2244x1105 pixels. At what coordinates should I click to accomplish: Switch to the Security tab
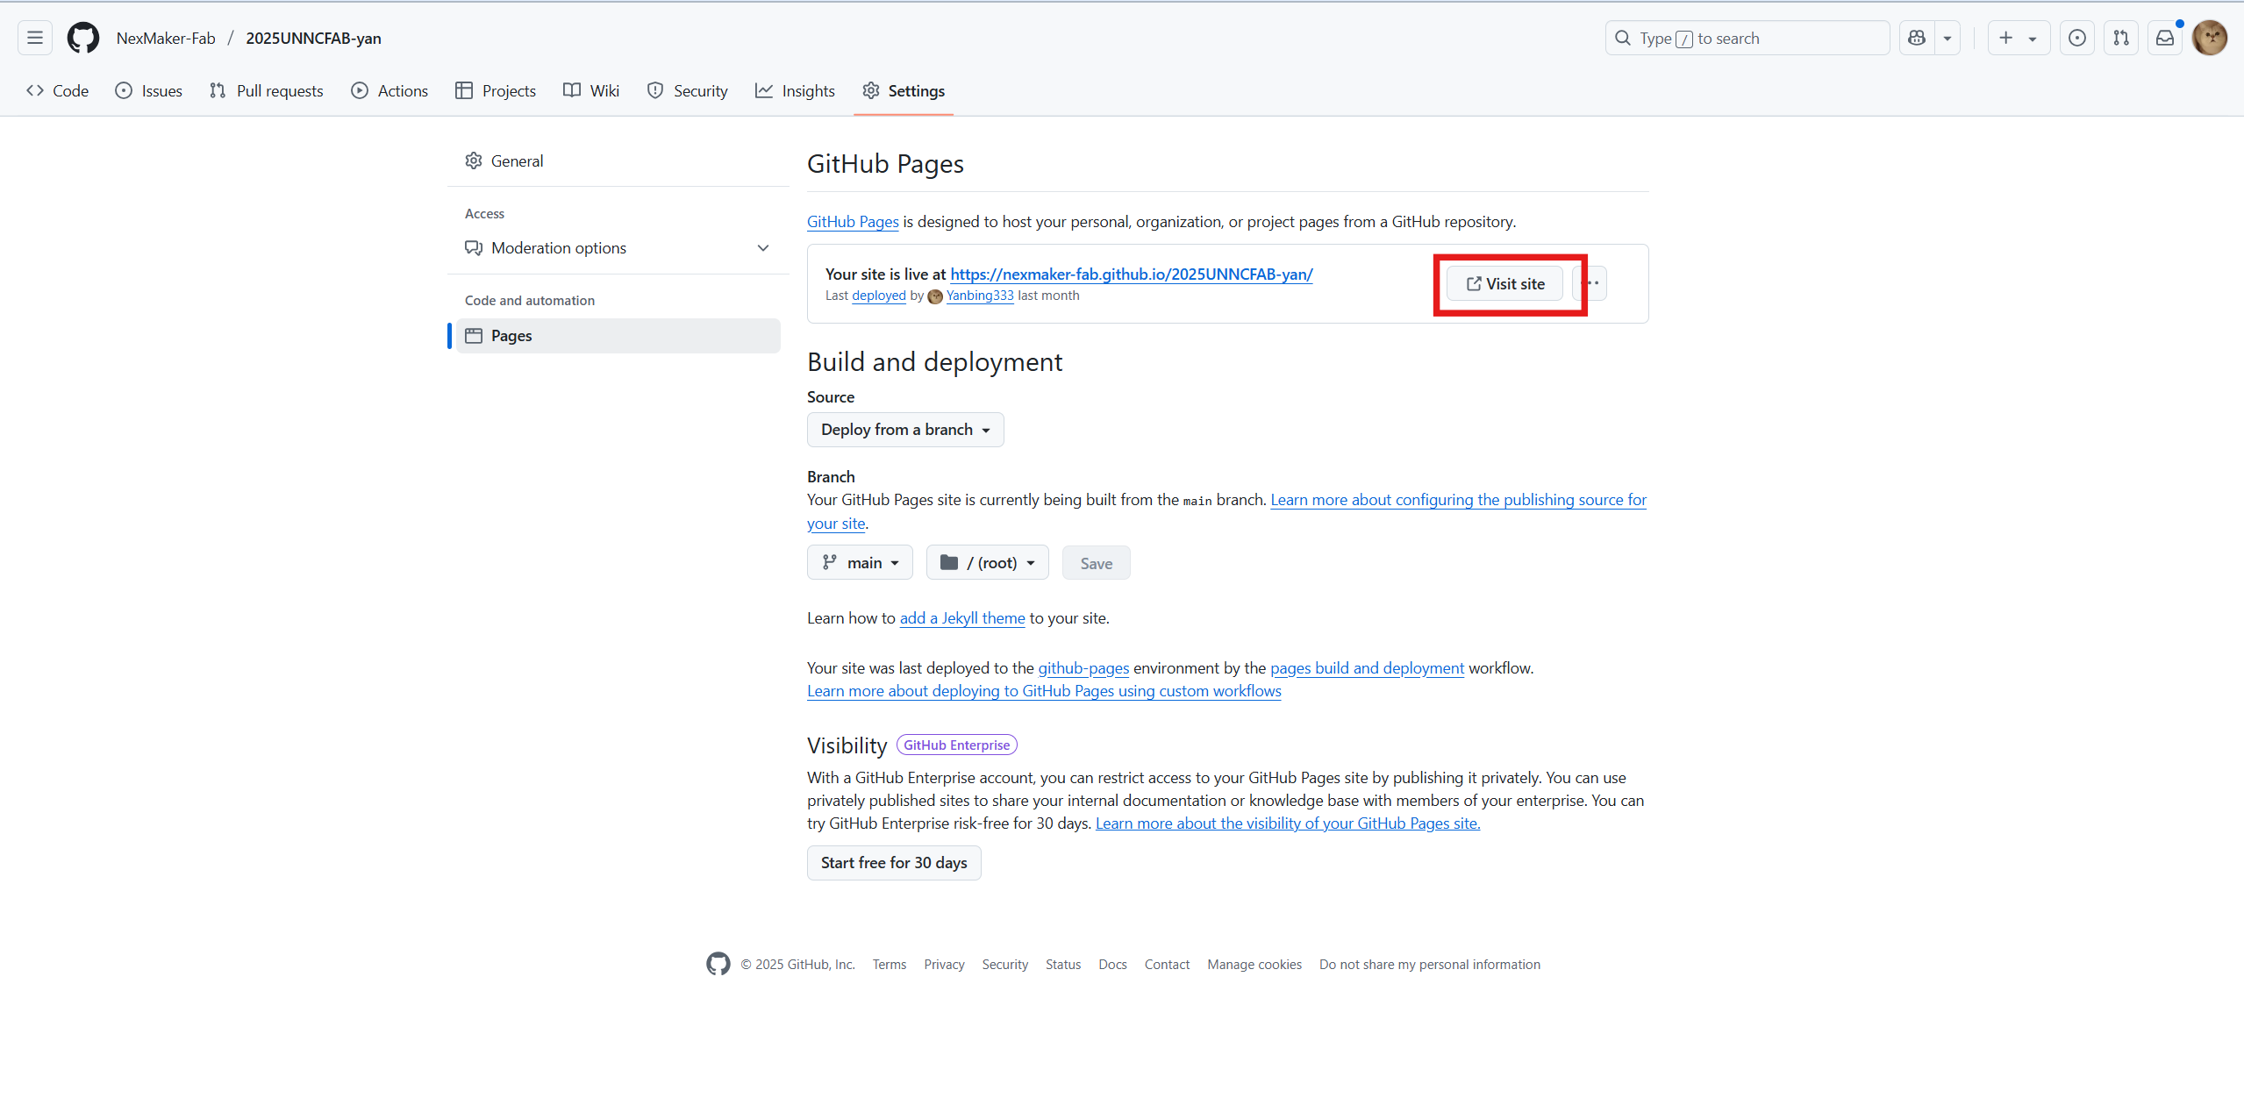pyautogui.click(x=688, y=90)
